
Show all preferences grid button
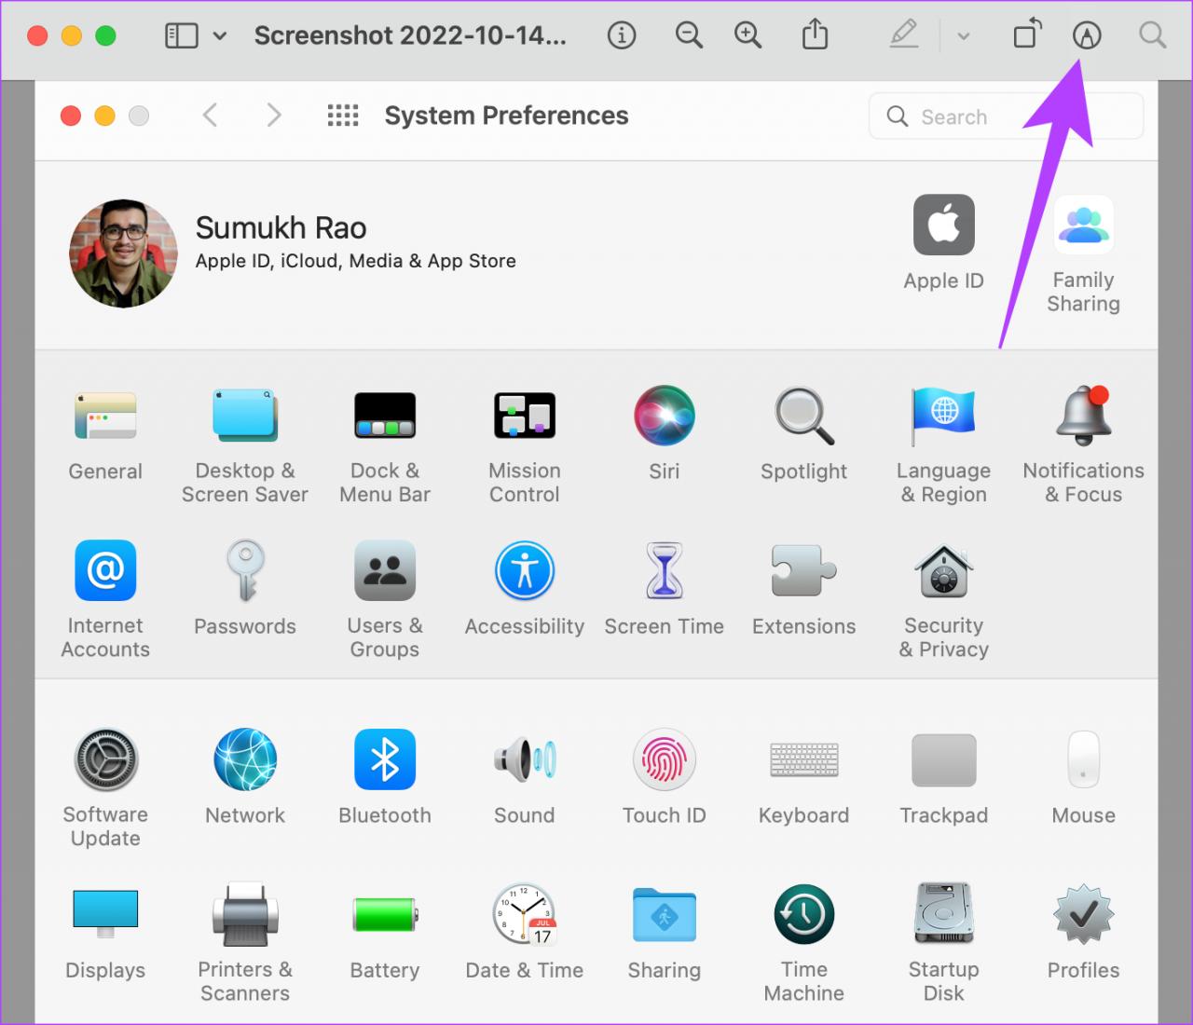pyautogui.click(x=343, y=116)
